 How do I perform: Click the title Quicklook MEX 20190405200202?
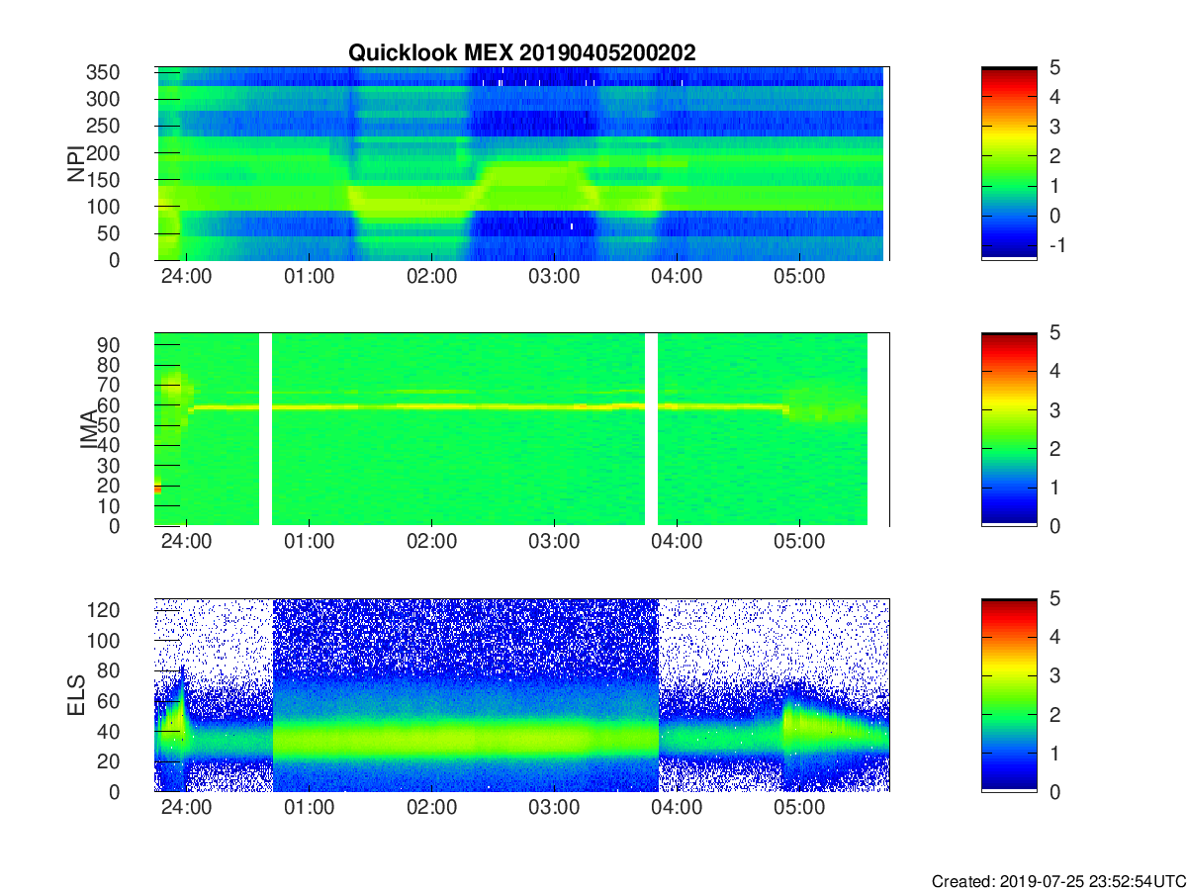point(521,53)
